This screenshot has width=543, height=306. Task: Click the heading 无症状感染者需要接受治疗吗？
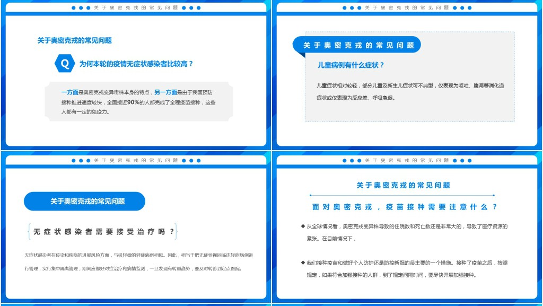103,232
